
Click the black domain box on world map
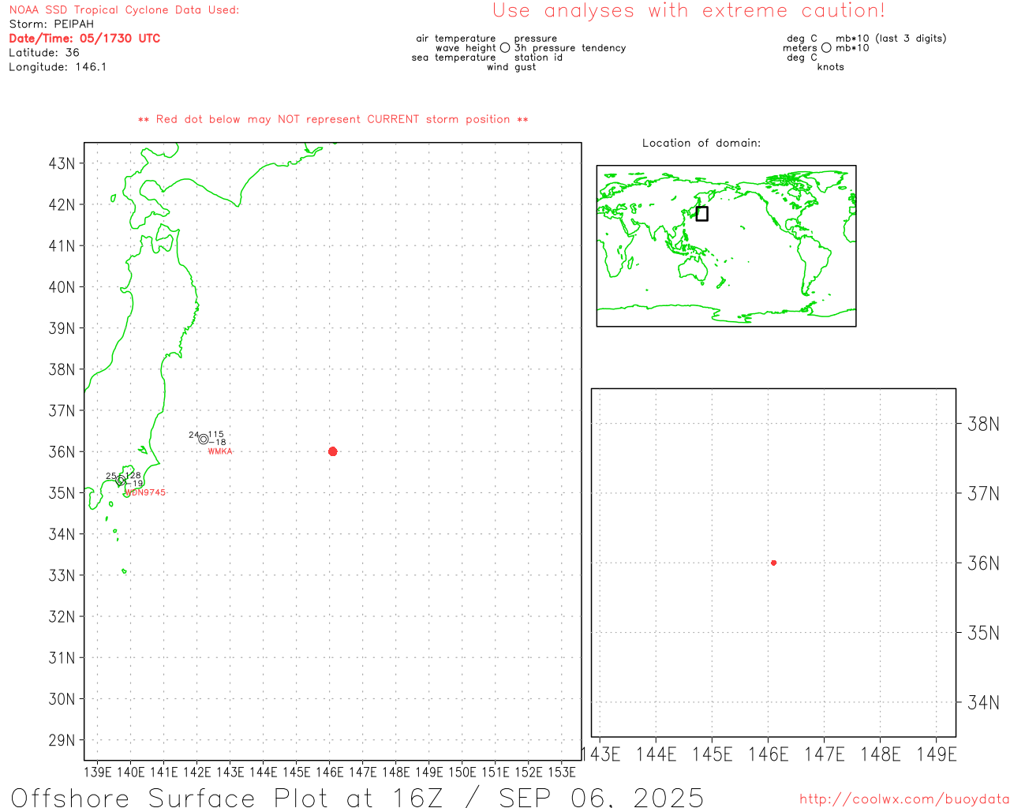(701, 214)
